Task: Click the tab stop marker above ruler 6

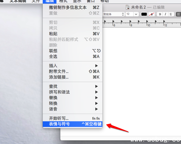Action: (113, 22)
